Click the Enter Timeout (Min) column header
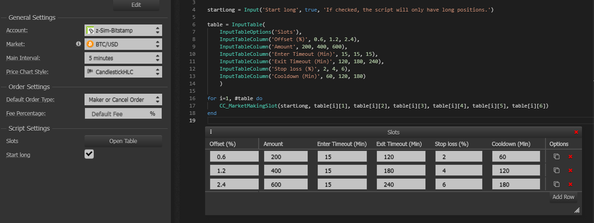 coord(342,144)
